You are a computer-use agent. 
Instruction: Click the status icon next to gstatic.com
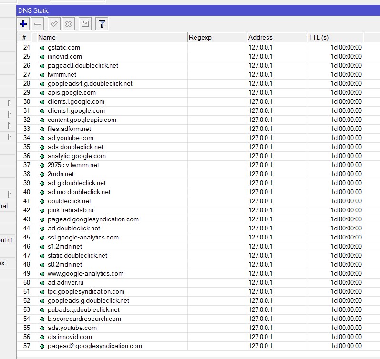pyautogui.click(x=42, y=48)
